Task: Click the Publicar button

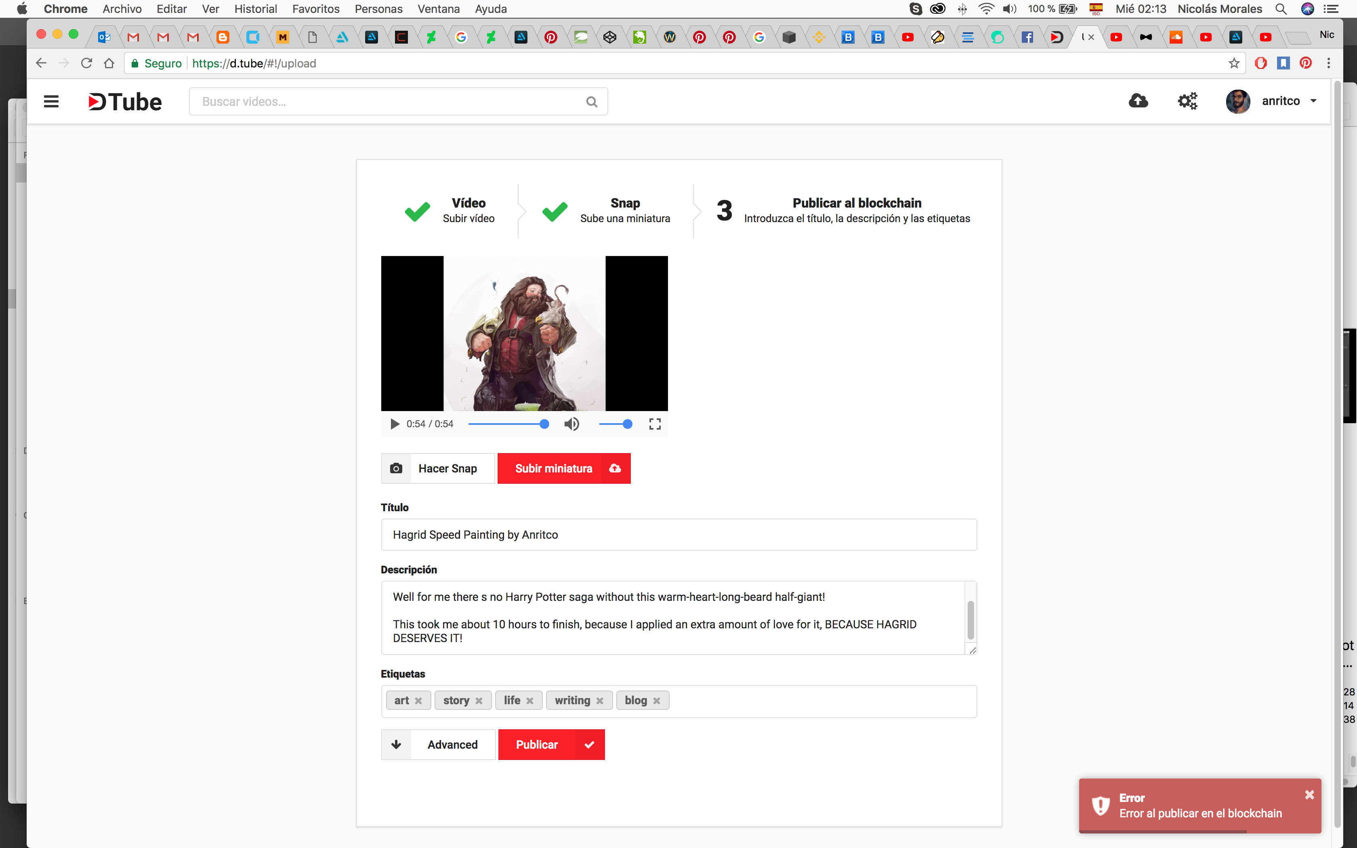Action: (x=551, y=744)
